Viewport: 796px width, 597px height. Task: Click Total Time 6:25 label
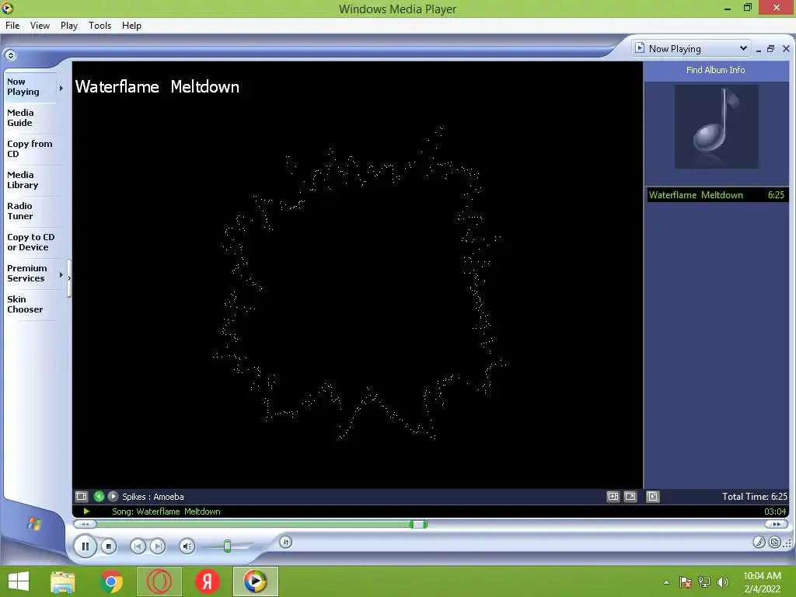754,497
